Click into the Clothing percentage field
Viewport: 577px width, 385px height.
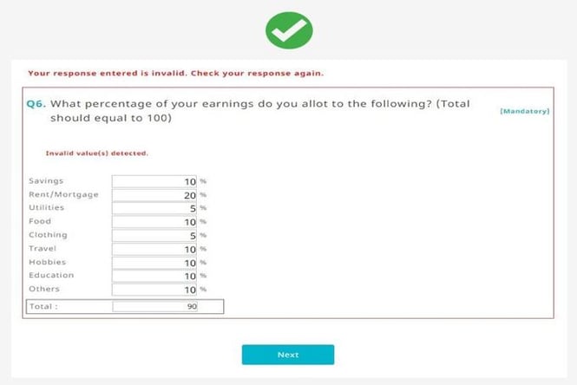coord(154,235)
